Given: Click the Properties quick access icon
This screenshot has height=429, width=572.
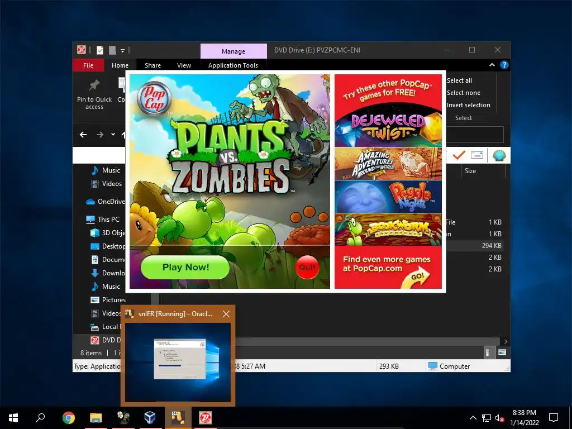Looking at the screenshot, I should pos(100,50).
